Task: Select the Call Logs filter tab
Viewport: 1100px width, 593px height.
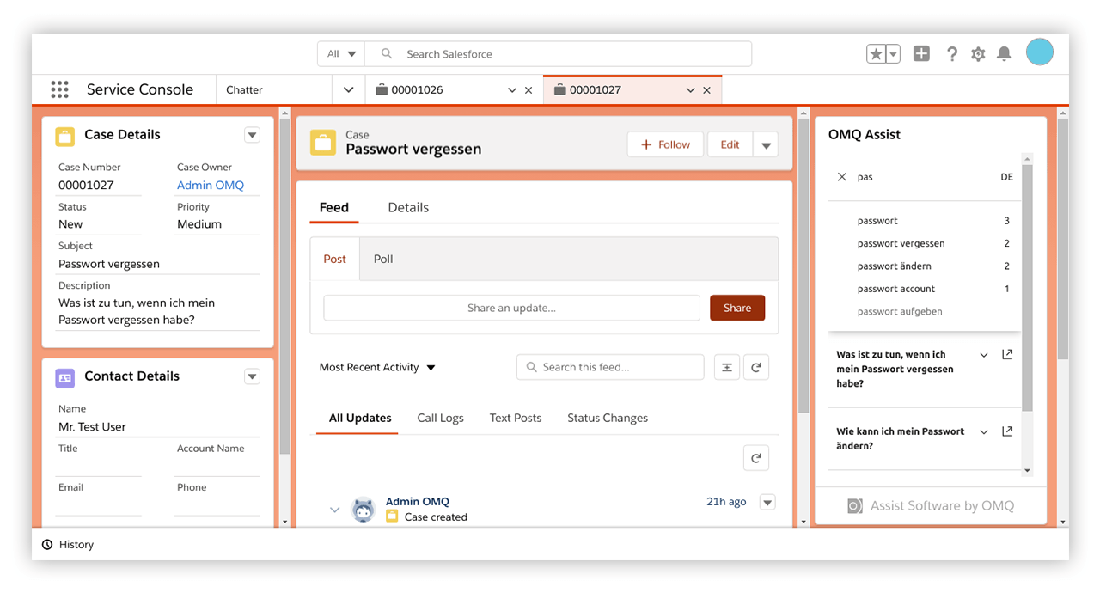Action: pos(440,418)
